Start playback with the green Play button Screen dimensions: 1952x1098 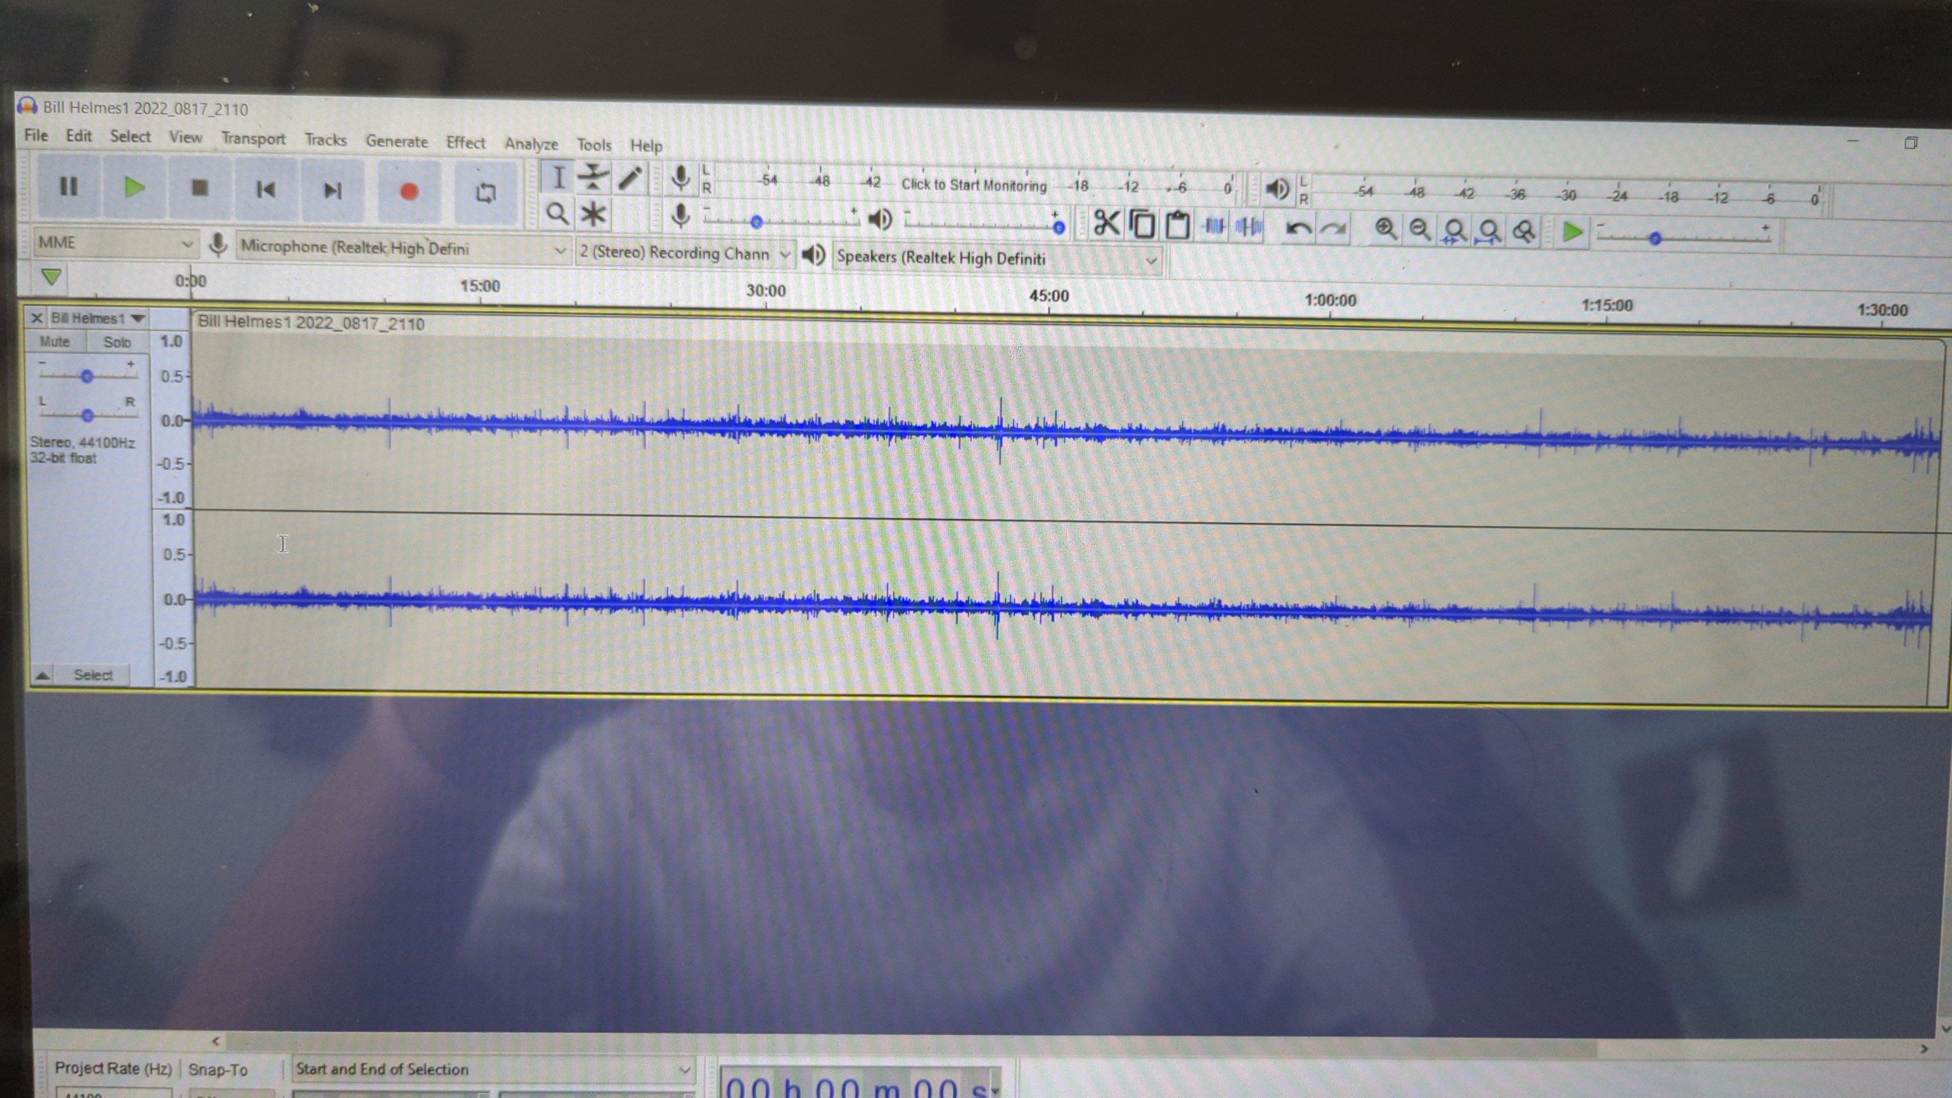coord(134,187)
